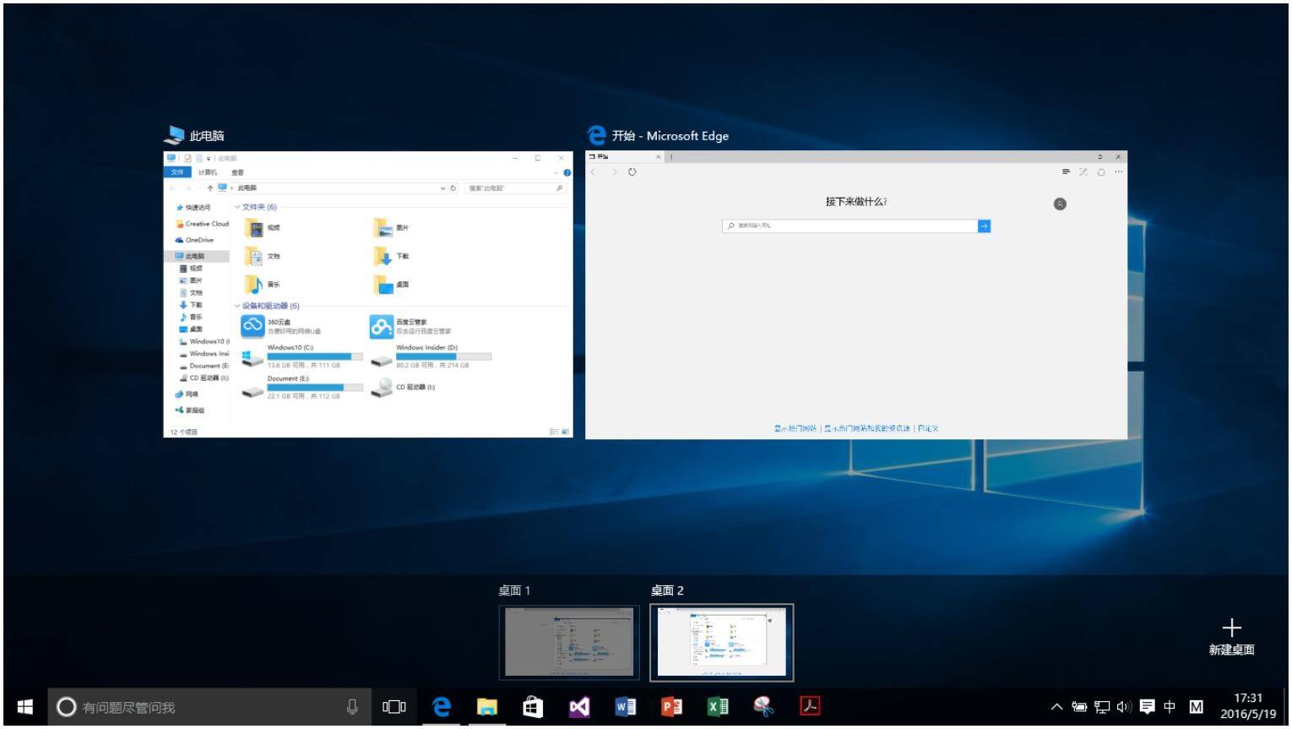Select 家庭组 in the Explorer sidebar
1292x729 pixels.
190,411
